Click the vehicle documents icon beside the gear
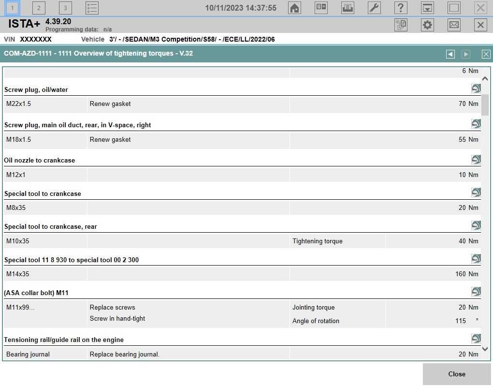This screenshot has width=493, height=386. click(401, 25)
